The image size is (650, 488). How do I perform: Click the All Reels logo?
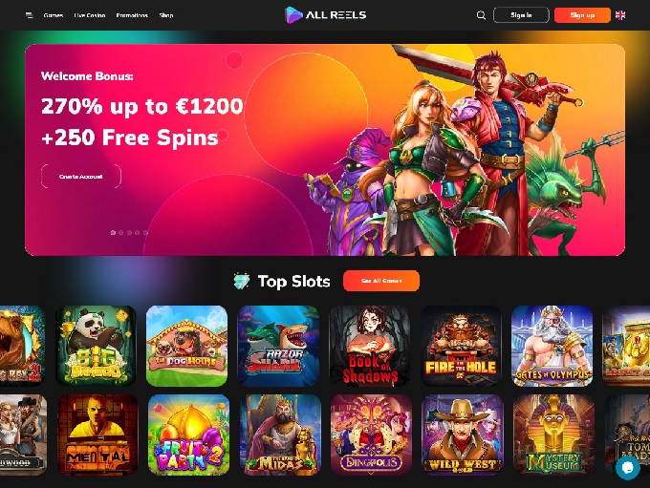pos(325,15)
